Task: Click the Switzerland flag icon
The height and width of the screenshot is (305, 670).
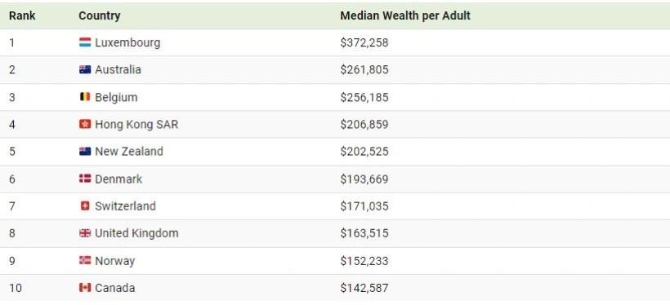Action: coord(85,206)
